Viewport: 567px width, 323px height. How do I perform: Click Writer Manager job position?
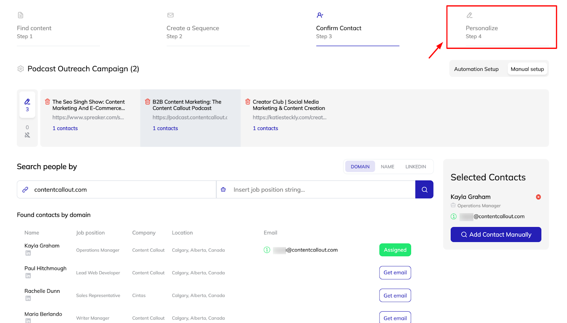(x=93, y=318)
